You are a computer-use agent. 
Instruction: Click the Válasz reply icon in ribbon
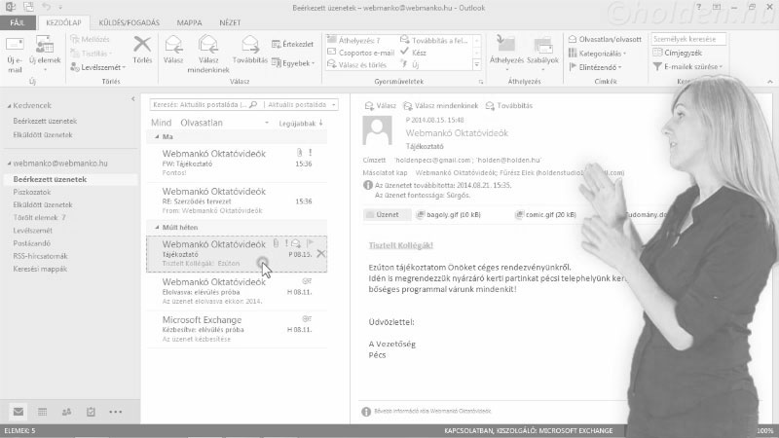coord(174,51)
